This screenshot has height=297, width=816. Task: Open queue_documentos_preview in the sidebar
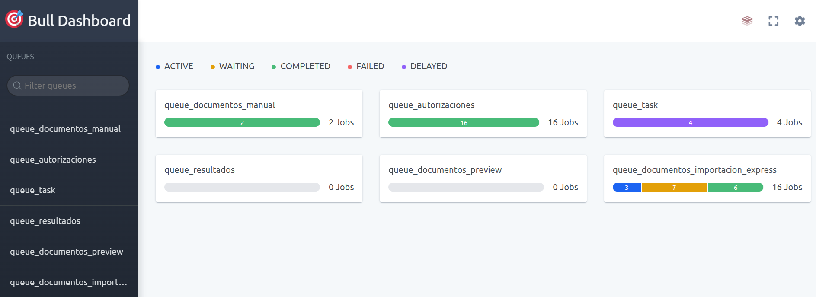pos(69,252)
